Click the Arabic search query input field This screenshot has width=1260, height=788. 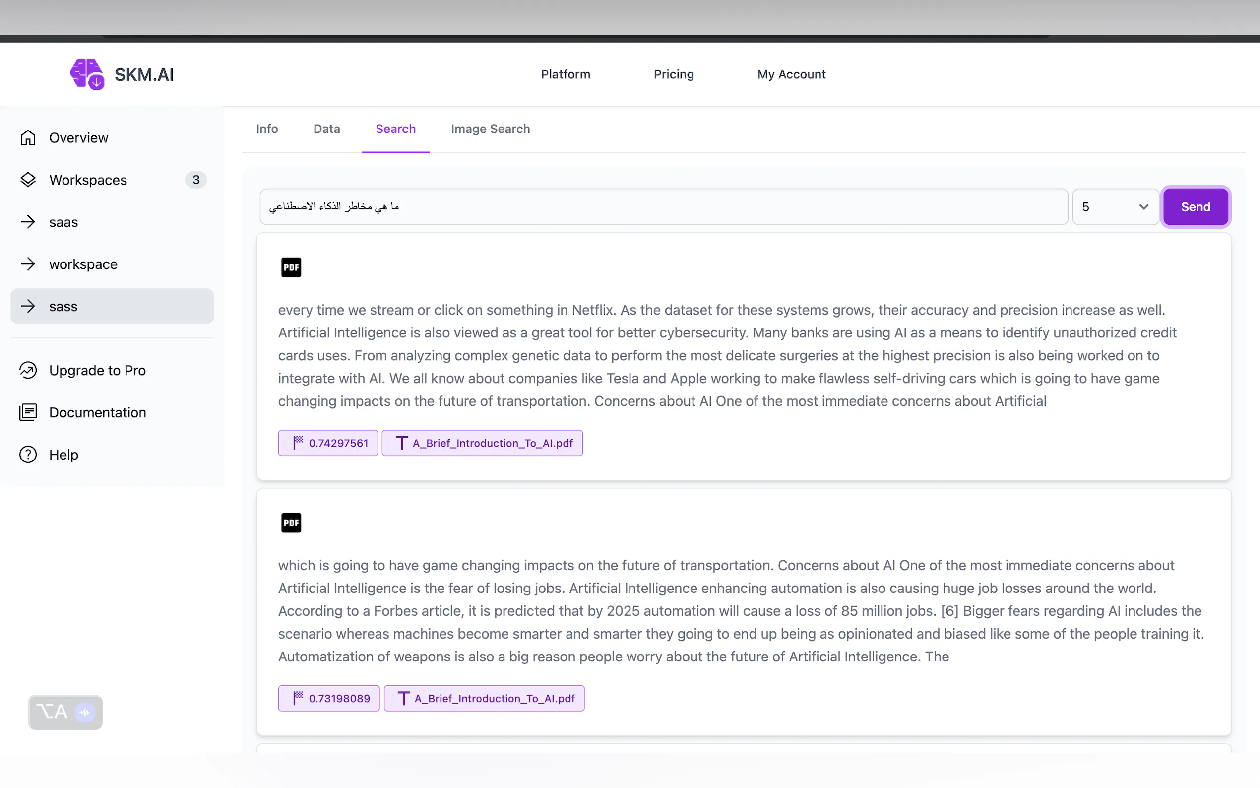[x=663, y=207]
